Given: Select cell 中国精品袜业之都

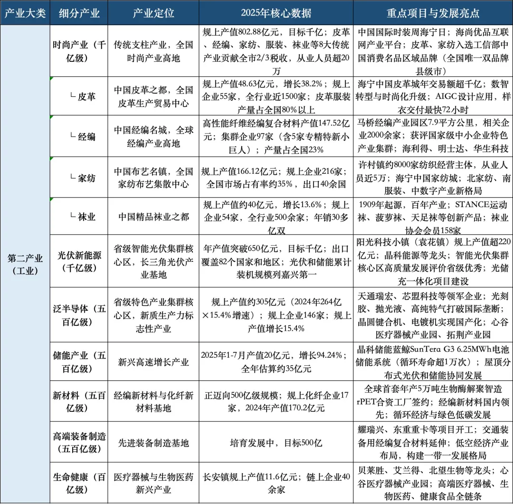Looking at the screenshot, I should (x=153, y=216).
